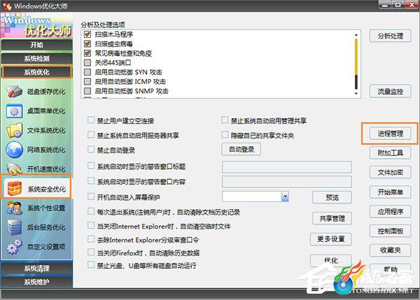Viewport: 420px width, 300px height.
Task: Check 禁止用户建立空连接
Action: tap(91, 120)
